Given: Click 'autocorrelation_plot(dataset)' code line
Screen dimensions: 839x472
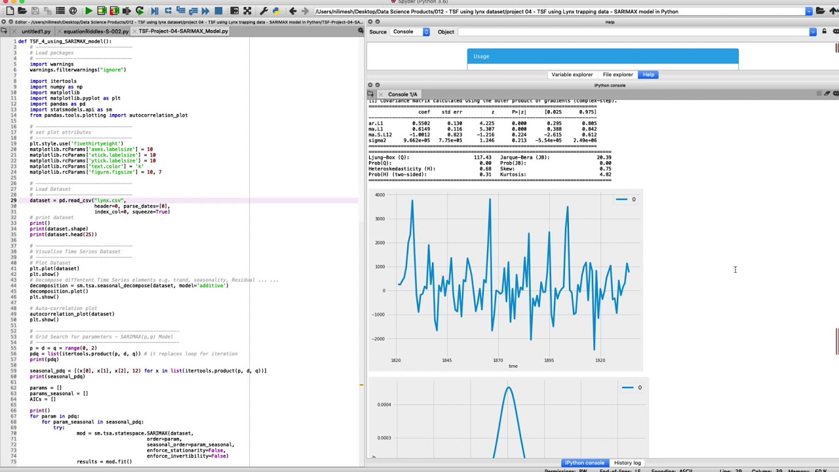Looking at the screenshot, I should coord(72,314).
